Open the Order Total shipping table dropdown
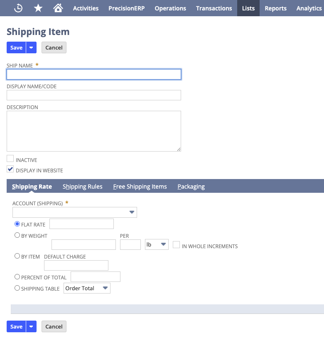324x351 pixels. click(87, 288)
